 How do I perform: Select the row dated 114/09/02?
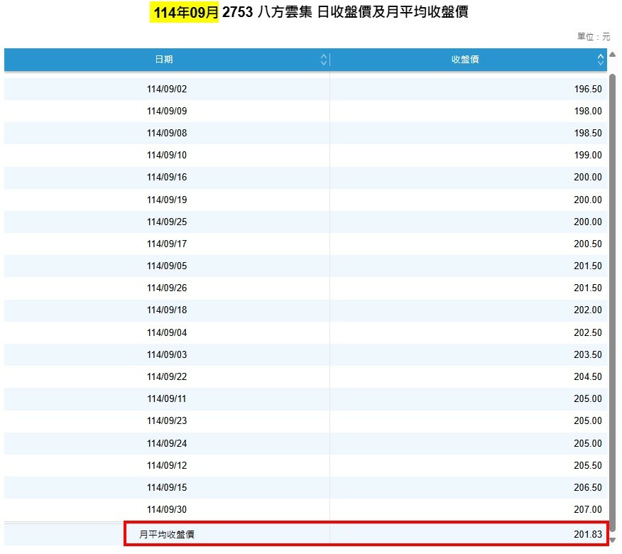click(165, 89)
